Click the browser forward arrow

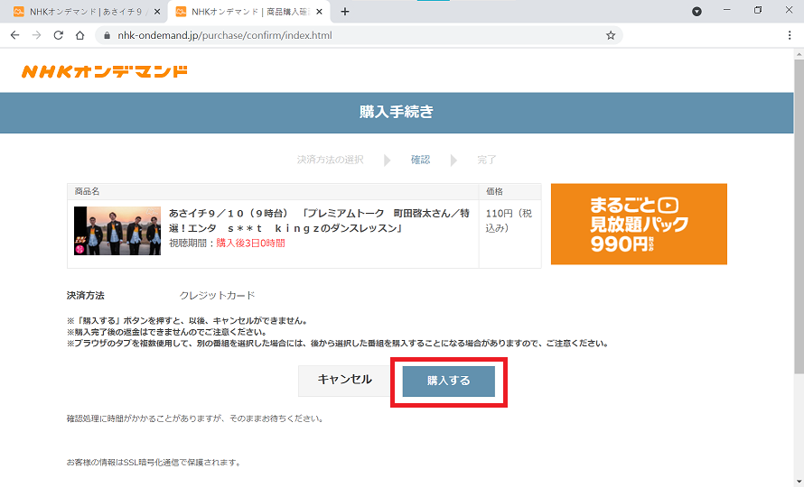(36, 35)
